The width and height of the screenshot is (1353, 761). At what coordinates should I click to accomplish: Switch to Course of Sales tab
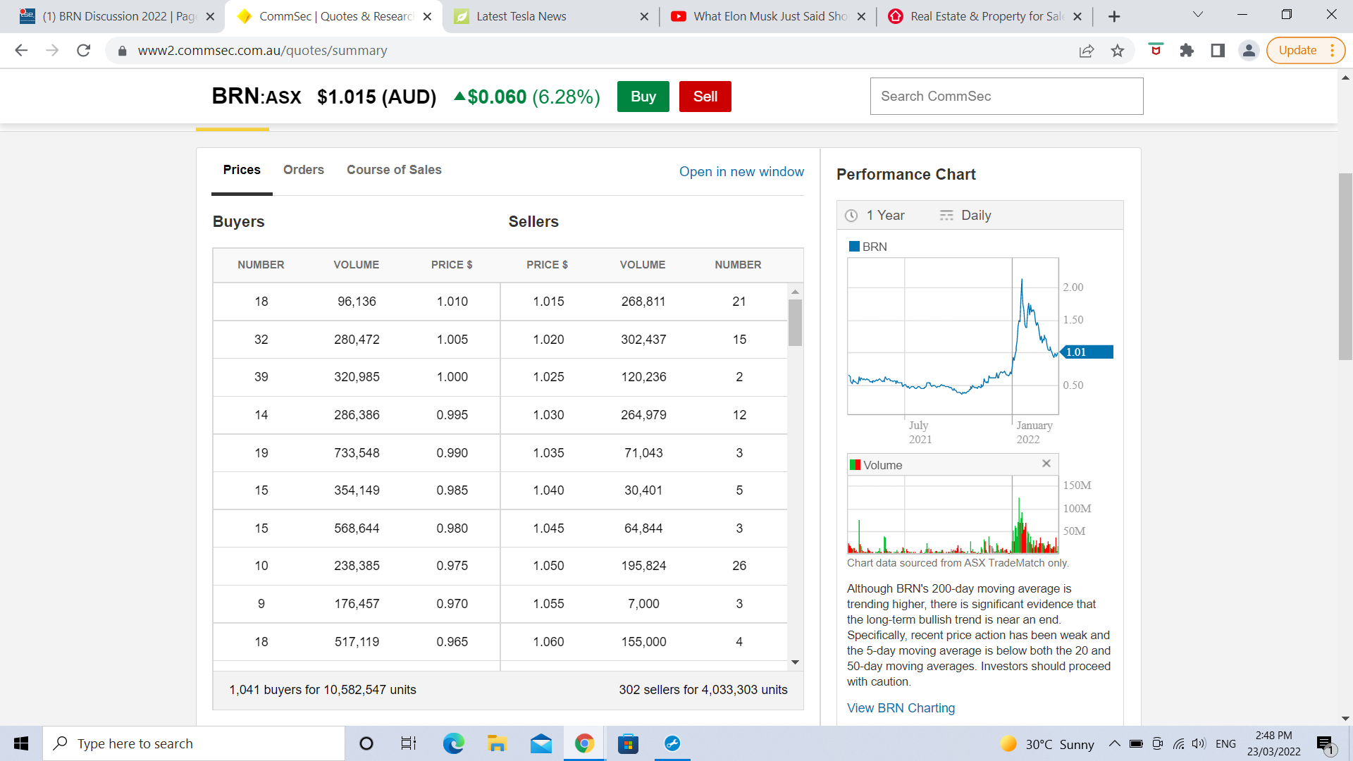(394, 170)
